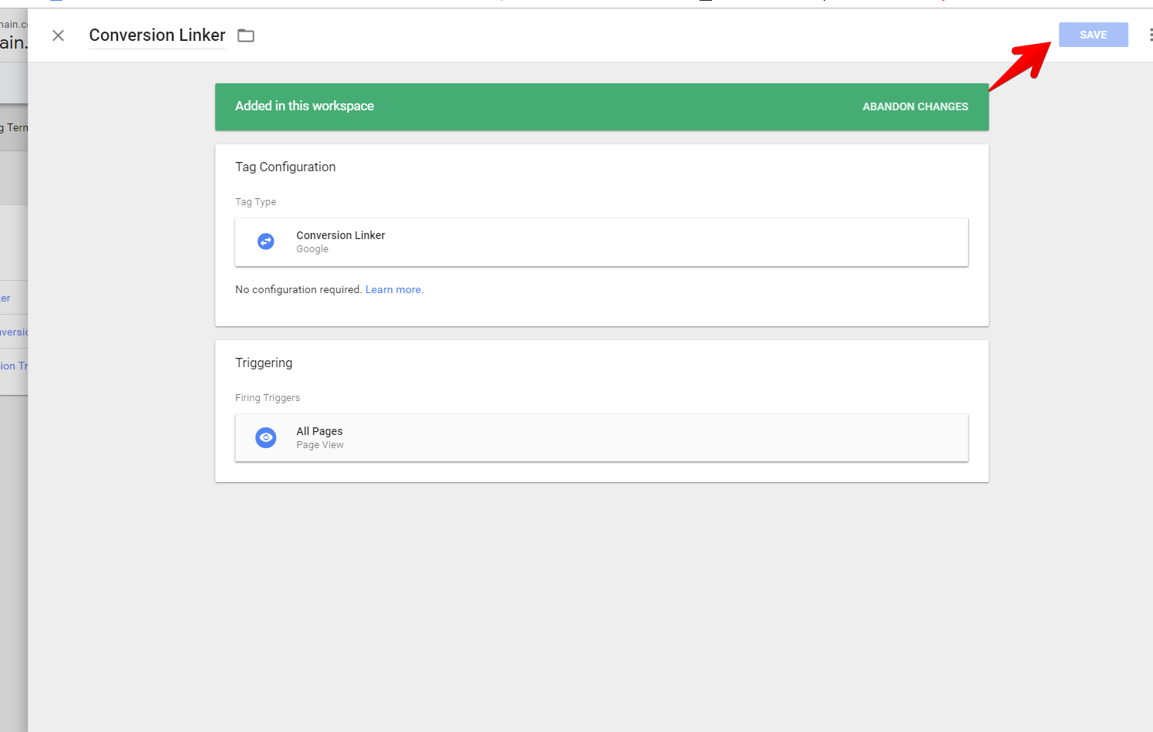The width and height of the screenshot is (1153, 732).
Task: Edit the Conversion Linker tag name field
Action: 157,35
